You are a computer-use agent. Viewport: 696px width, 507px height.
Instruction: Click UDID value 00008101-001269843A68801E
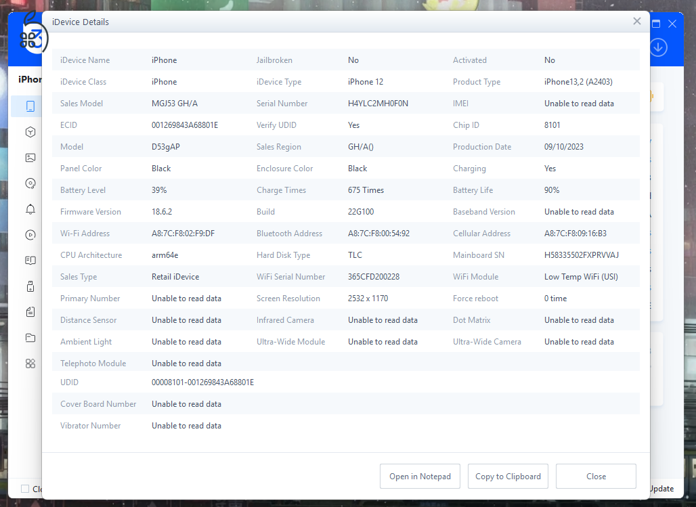pos(203,382)
